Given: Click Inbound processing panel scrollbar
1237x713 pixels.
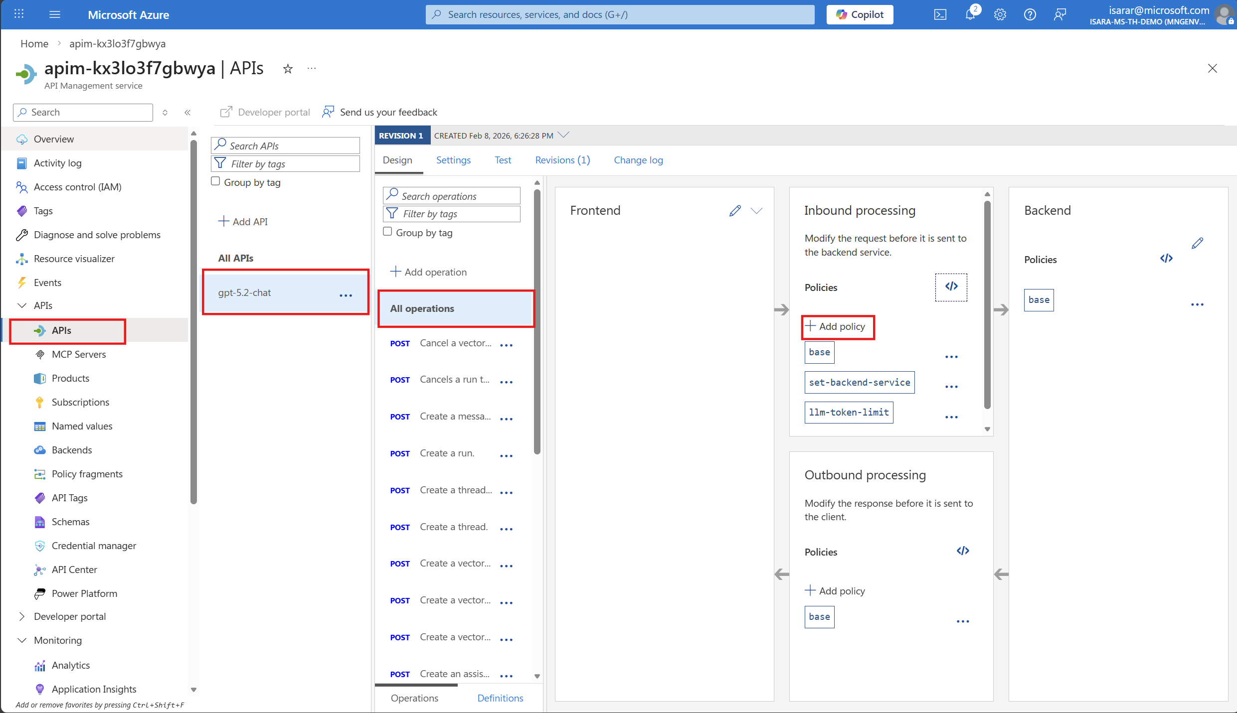Looking at the screenshot, I should (987, 304).
